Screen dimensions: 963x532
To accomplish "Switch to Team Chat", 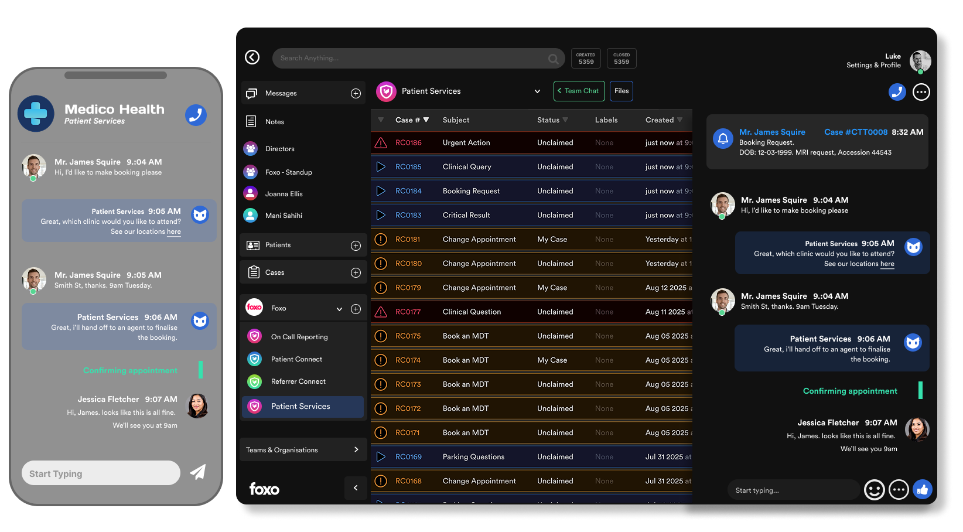I will pos(579,91).
